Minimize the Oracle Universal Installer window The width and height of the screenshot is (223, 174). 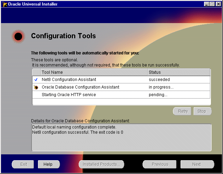point(206,4)
